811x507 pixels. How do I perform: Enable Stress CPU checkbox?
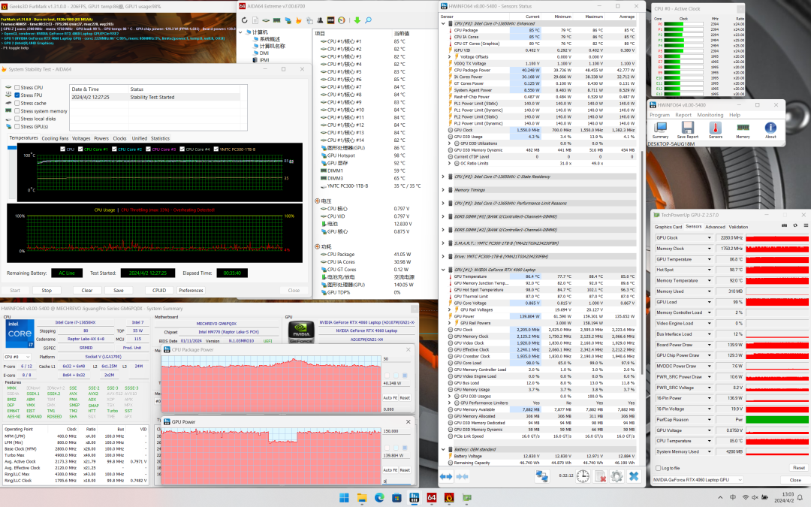click(17, 87)
